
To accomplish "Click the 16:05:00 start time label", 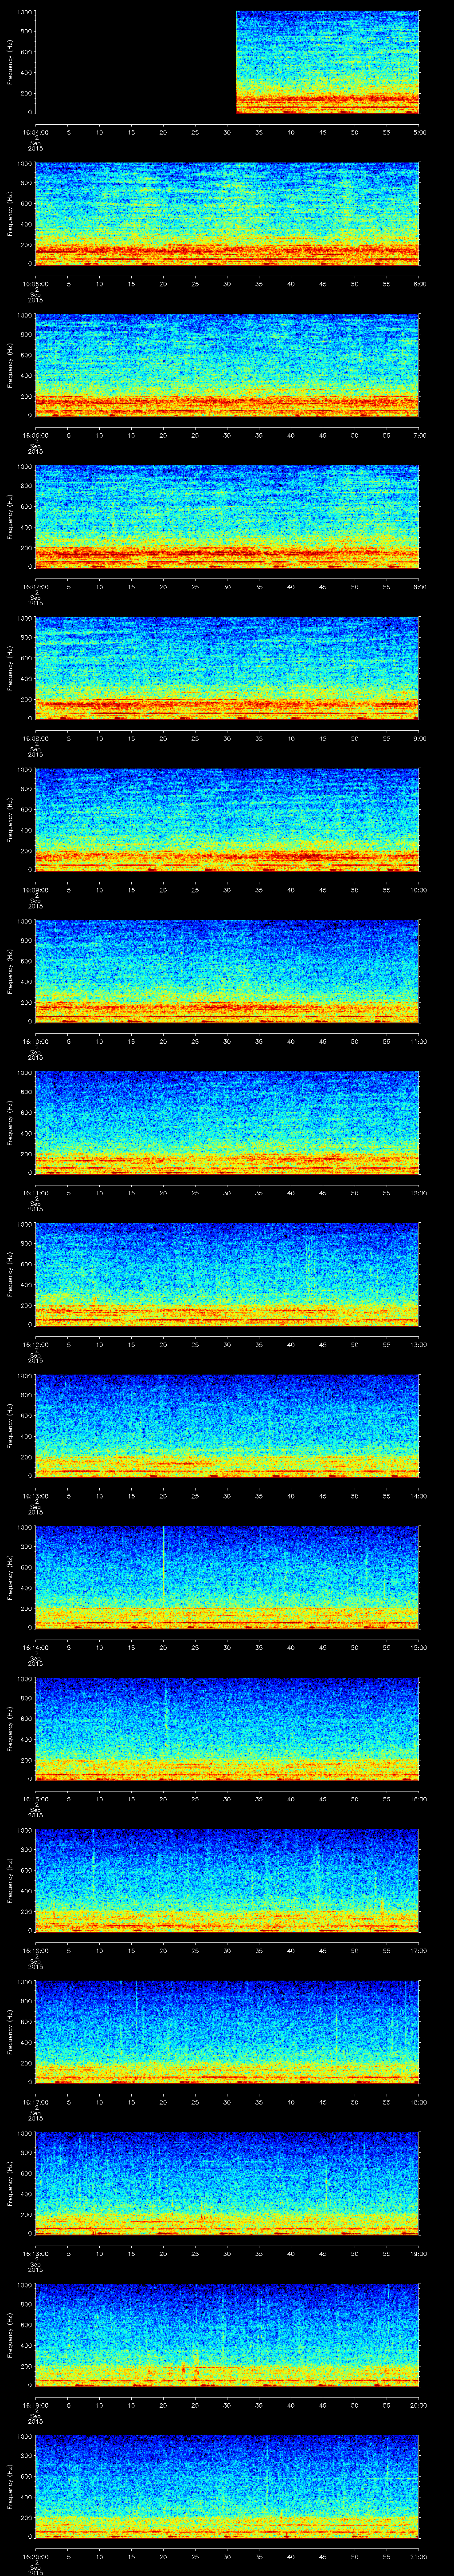I will pos(35,284).
